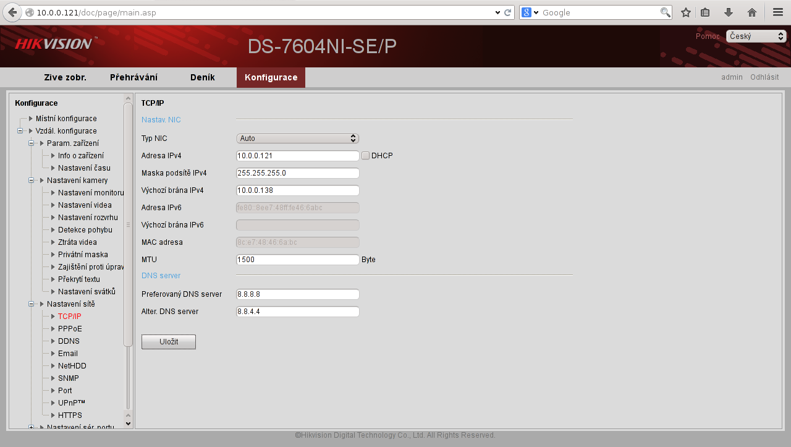Image resolution: width=791 pixels, height=447 pixels.
Task: Click the admin user link
Action: (x=732, y=77)
